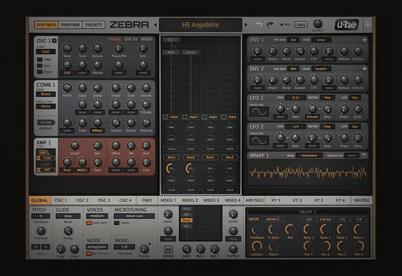Click the Save button
The height and width of the screenshot is (276, 402).
point(301,24)
